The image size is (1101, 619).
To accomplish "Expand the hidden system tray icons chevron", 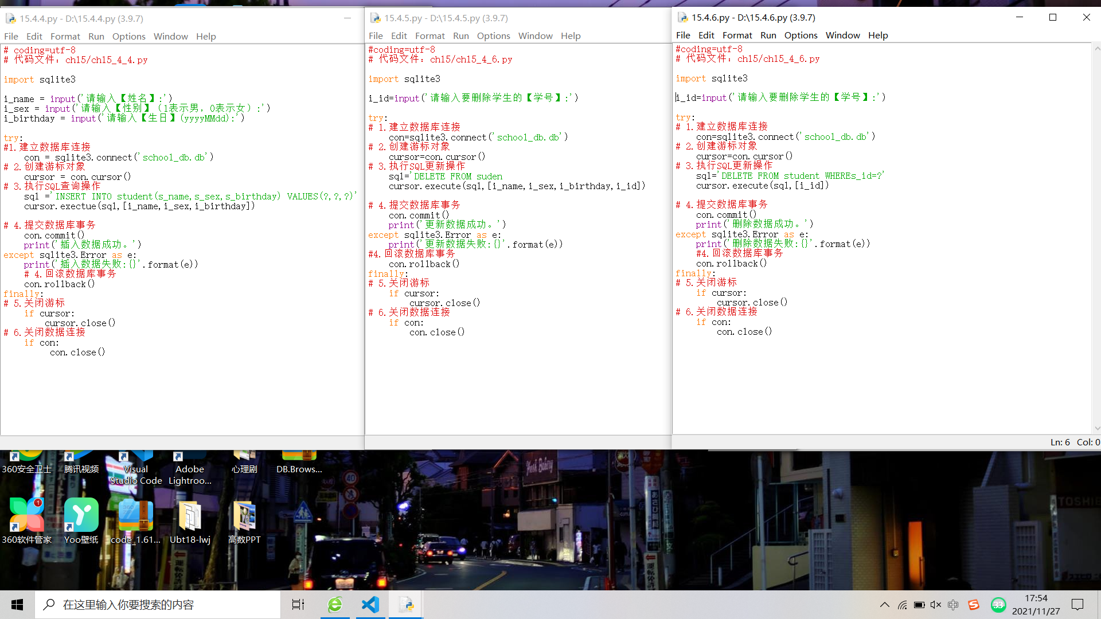I will (885, 605).
